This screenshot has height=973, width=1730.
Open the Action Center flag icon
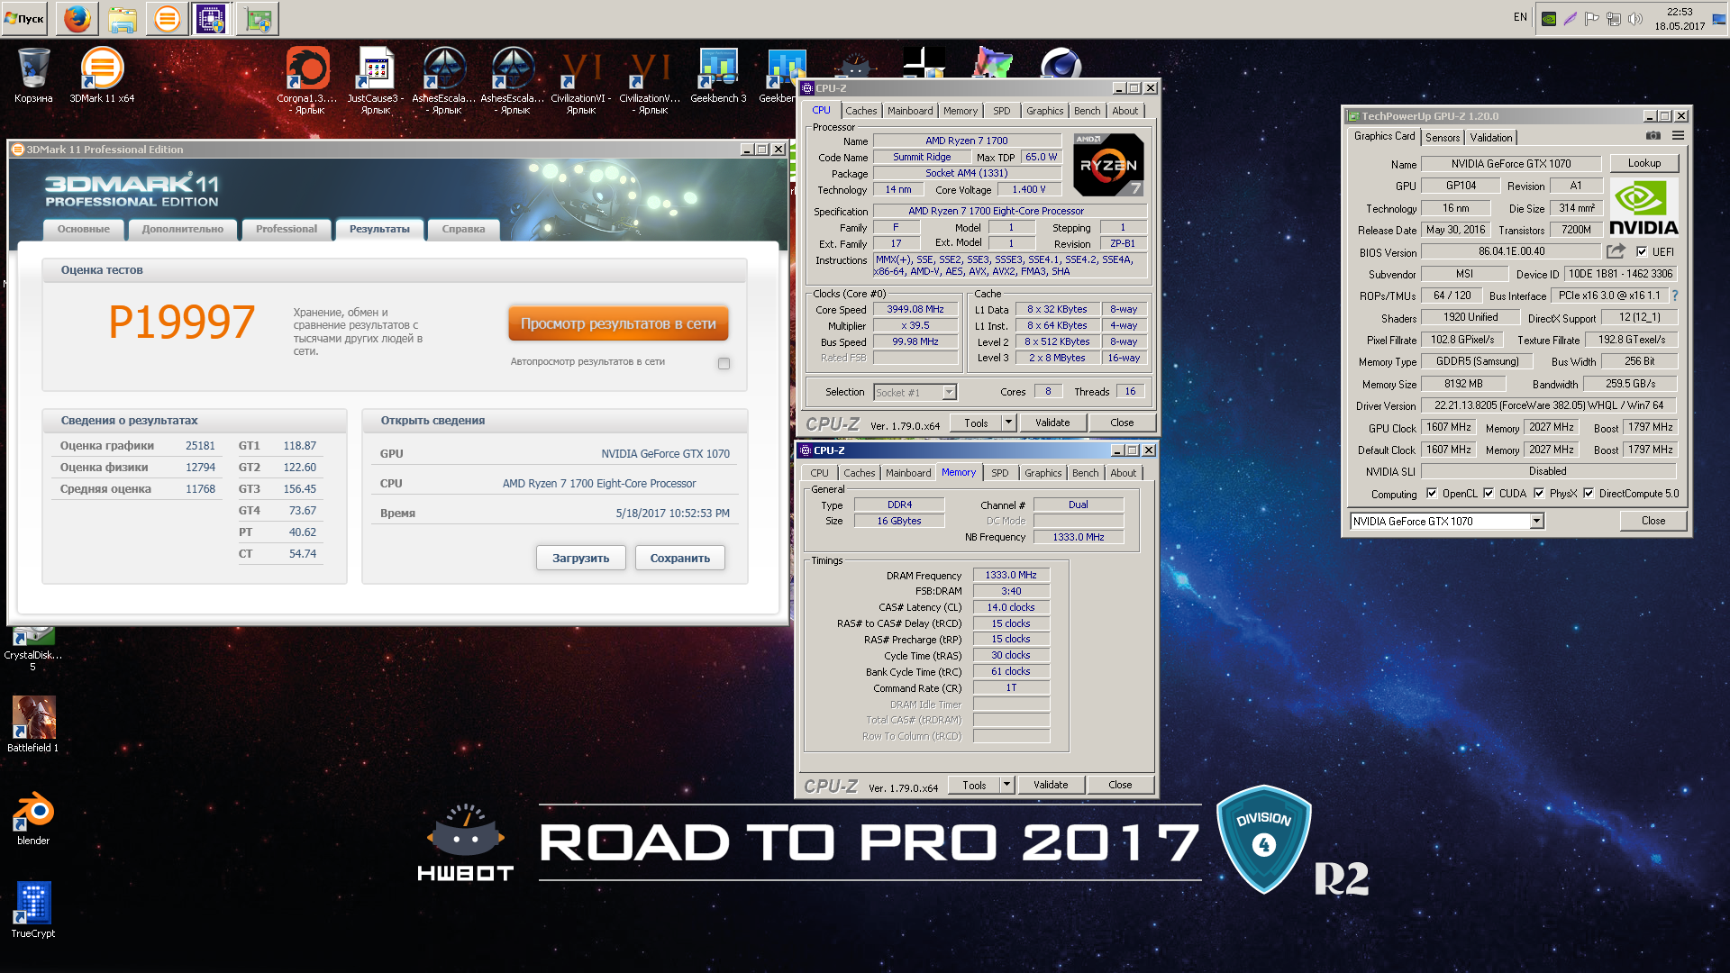pyautogui.click(x=1592, y=18)
